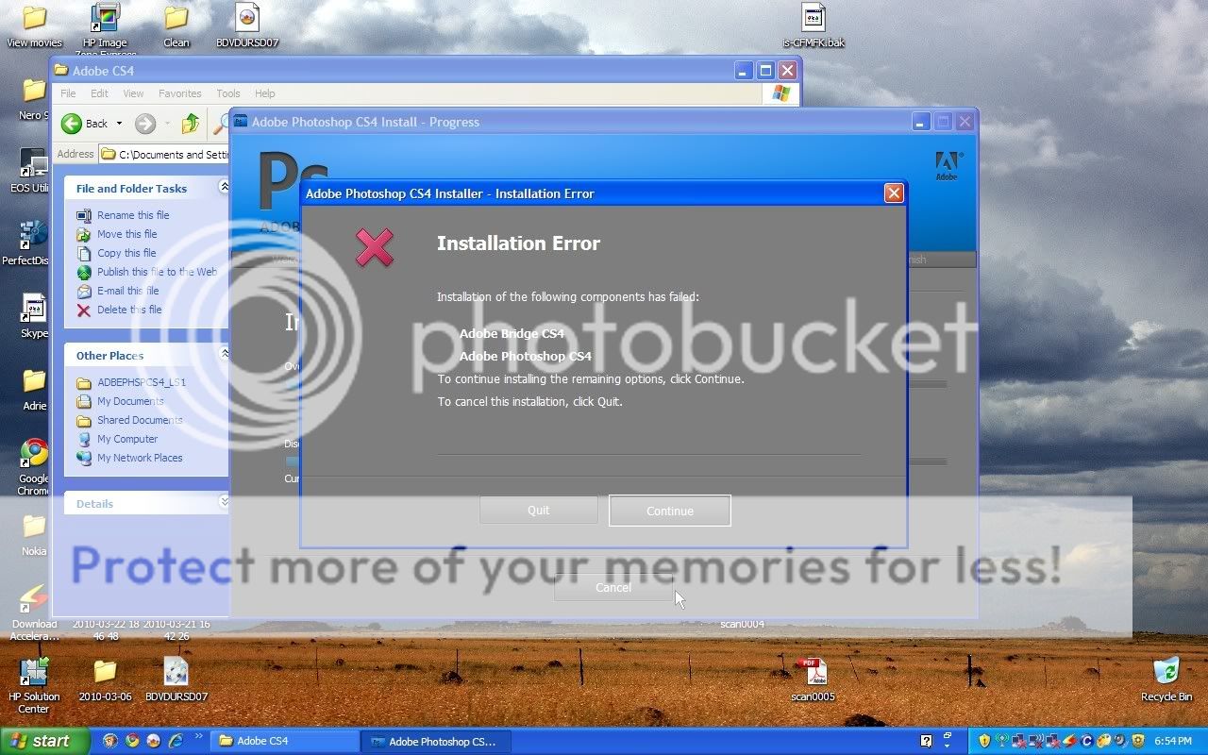The image size is (1208, 755).
Task: Open the Skype desktop shortcut
Action: pos(34,316)
